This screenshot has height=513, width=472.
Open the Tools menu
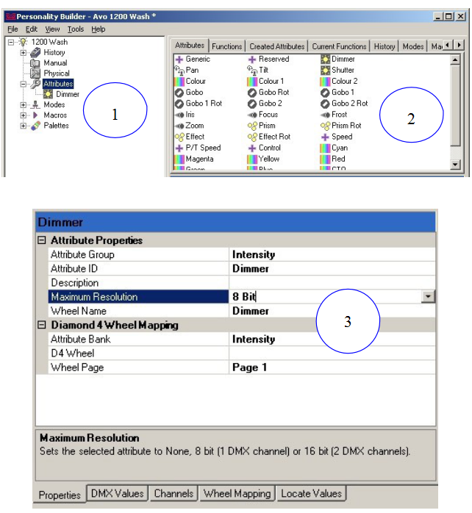click(75, 29)
